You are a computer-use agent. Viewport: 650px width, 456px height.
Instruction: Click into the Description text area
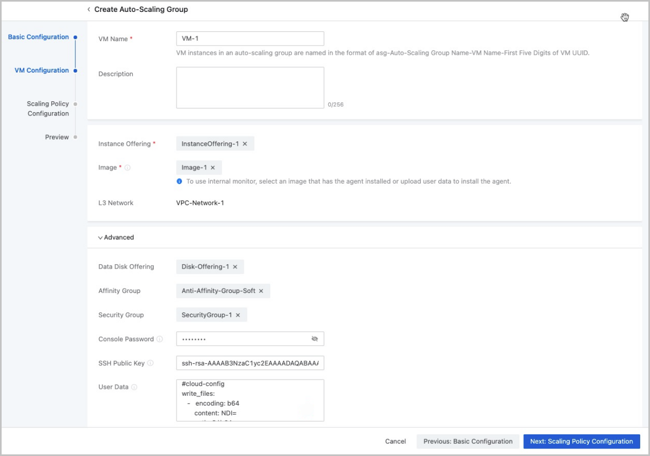(250, 88)
